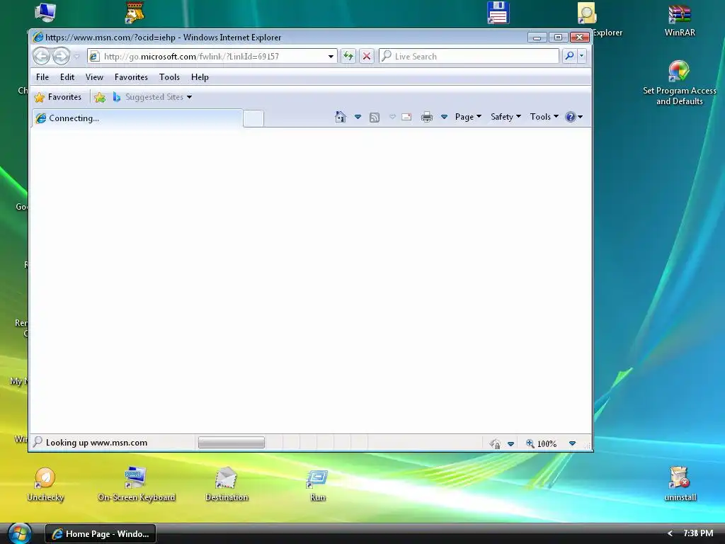Click the Add to Favorites Bar icon
Screen dimensions: 725x544
pos(99,97)
